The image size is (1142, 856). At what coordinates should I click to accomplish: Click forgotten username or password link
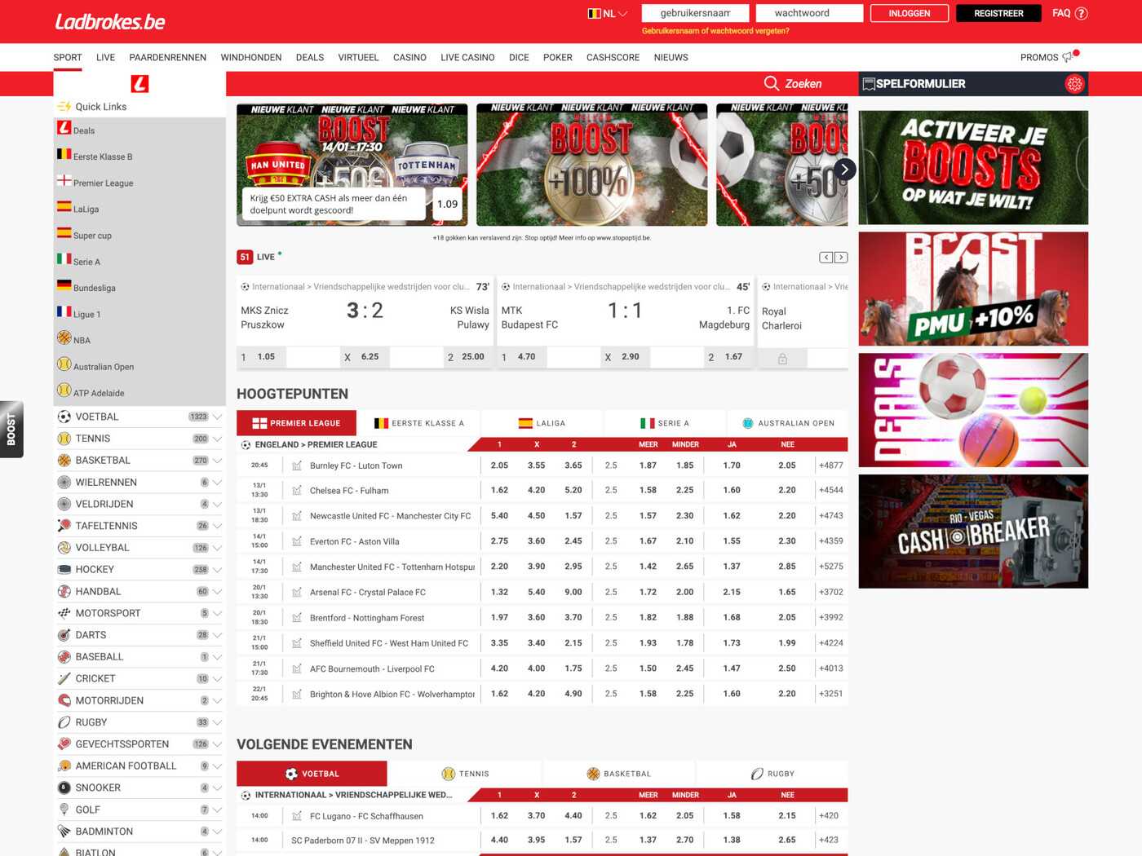[x=715, y=31]
